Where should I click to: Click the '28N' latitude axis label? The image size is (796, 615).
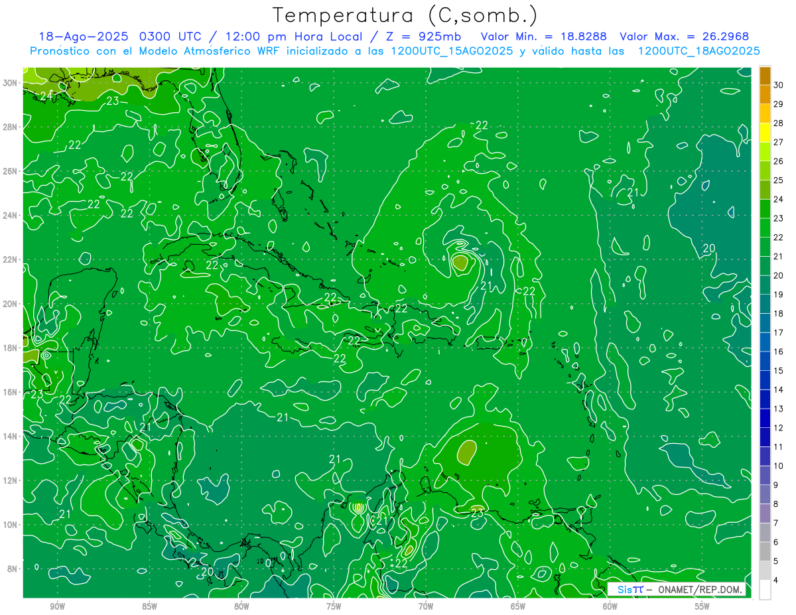click(11, 127)
